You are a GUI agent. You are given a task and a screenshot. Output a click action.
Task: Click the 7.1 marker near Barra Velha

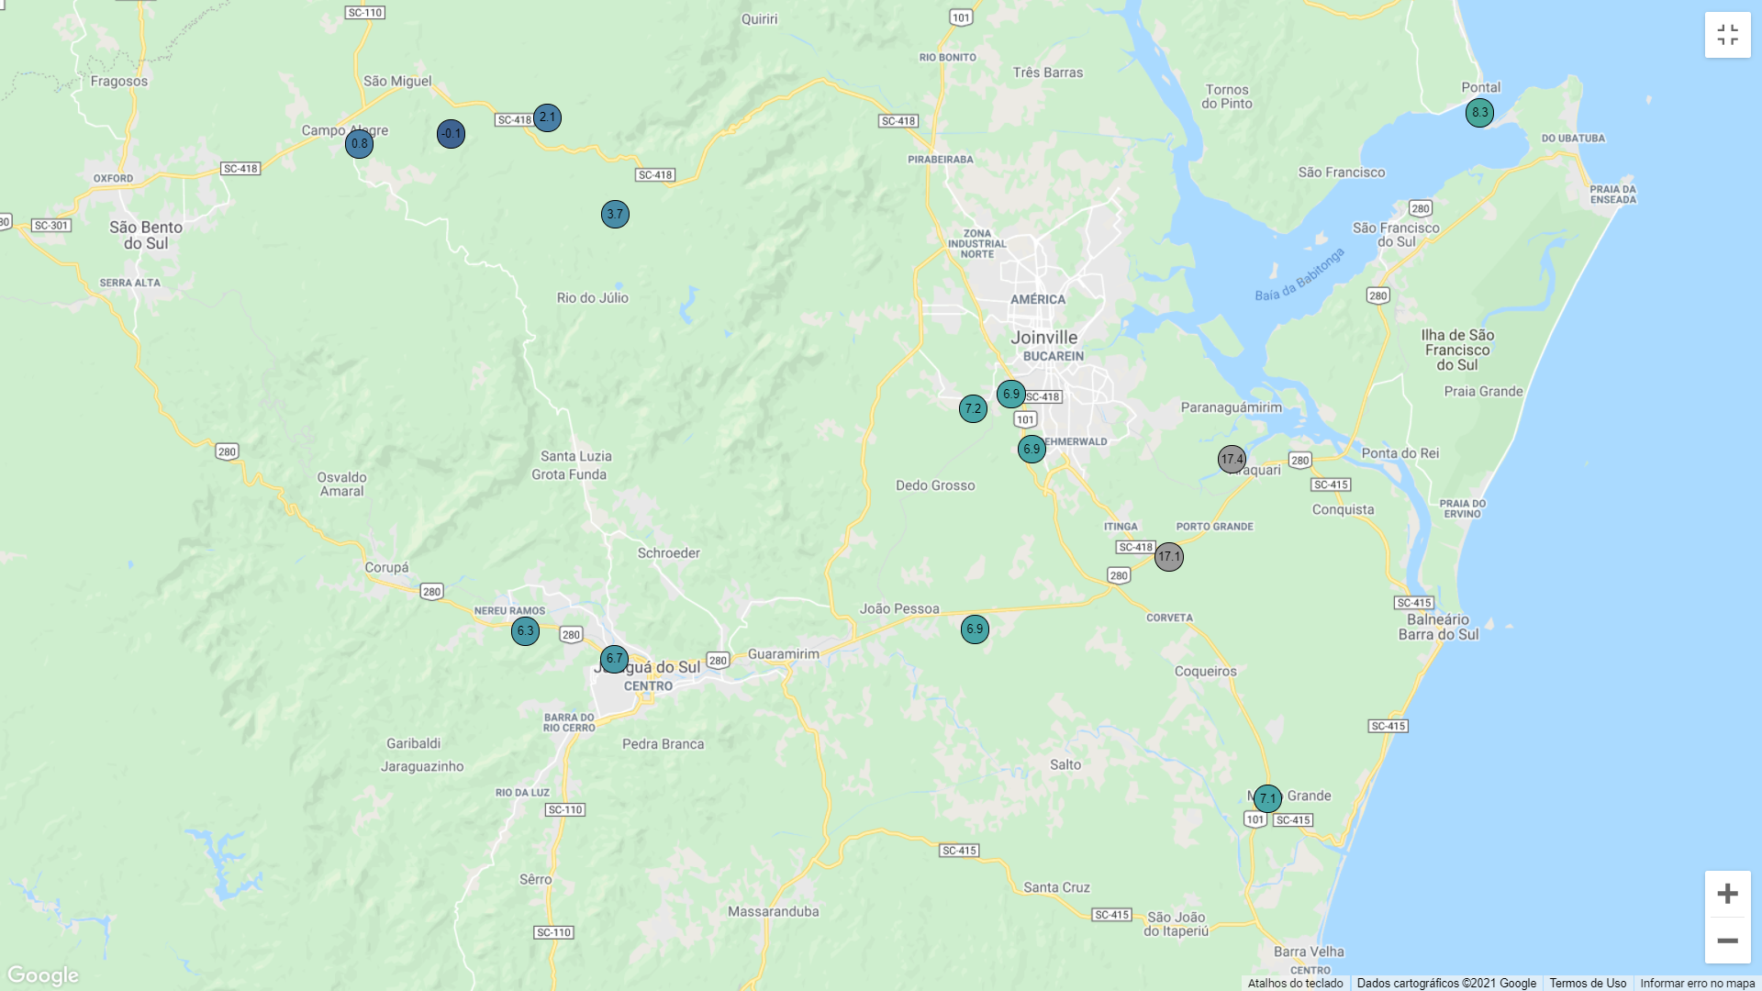point(1267,799)
